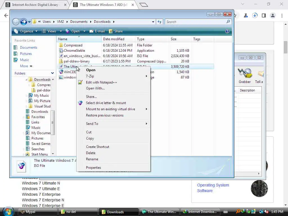Click the Back navigation arrow in Explorer
This screenshot has width=288, height=216.
click(x=16, y=22)
